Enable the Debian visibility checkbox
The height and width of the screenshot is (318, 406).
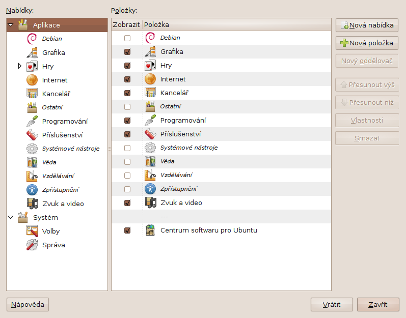tap(127, 38)
